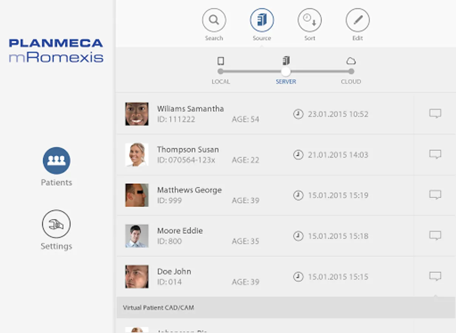Click AGE: 35 in Moore Eddie row

click(245, 241)
